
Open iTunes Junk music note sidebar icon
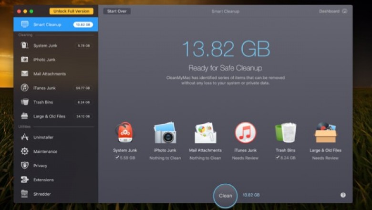click(25, 88)
